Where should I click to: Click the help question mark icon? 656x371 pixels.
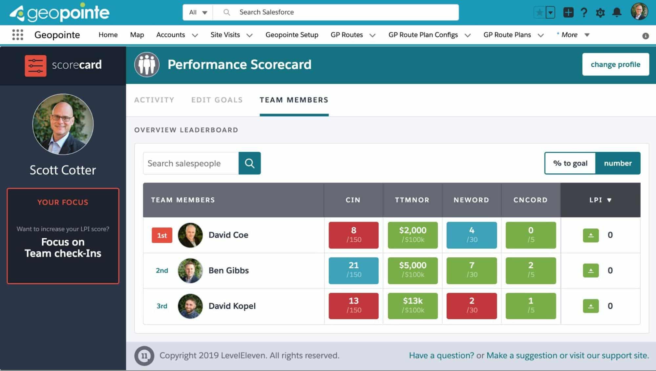(x=584, y=12)
